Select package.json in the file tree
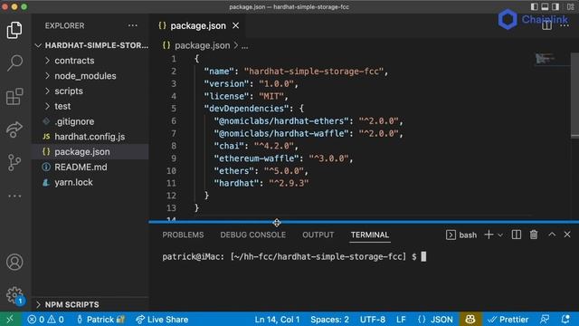This screenshot has width=579, height=326. [90, 151]
